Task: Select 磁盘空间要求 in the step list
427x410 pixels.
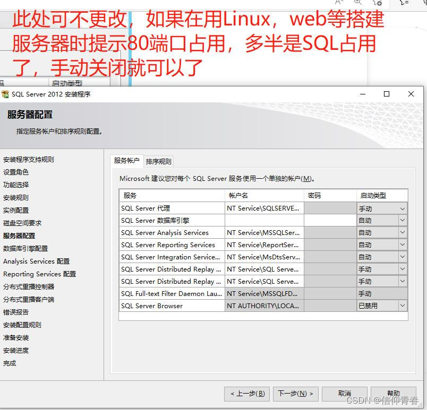Action: (x=22, y=223)
